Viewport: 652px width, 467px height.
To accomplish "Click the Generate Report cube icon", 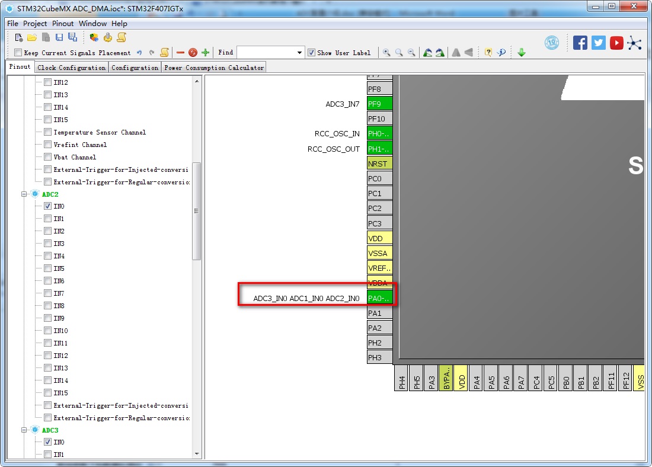I will tap(94, 38).
